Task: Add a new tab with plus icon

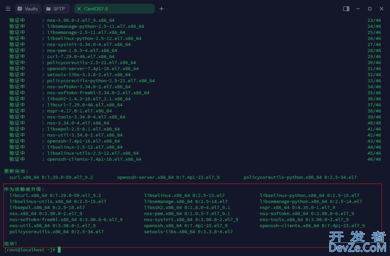Action: (x=161, y=9)
